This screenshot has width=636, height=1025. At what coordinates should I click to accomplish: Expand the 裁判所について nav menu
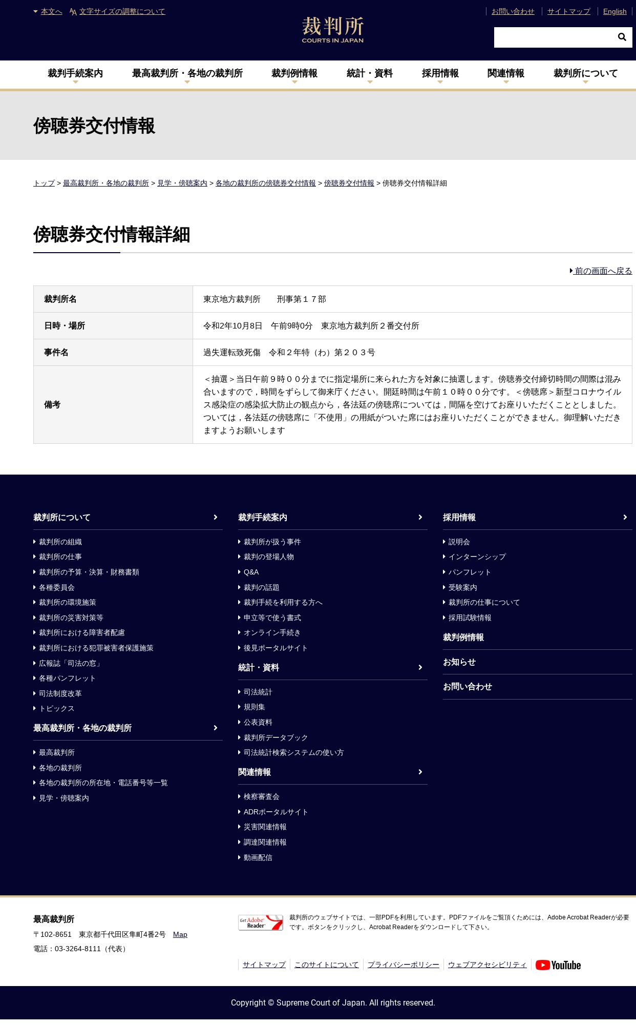point(585,74)
